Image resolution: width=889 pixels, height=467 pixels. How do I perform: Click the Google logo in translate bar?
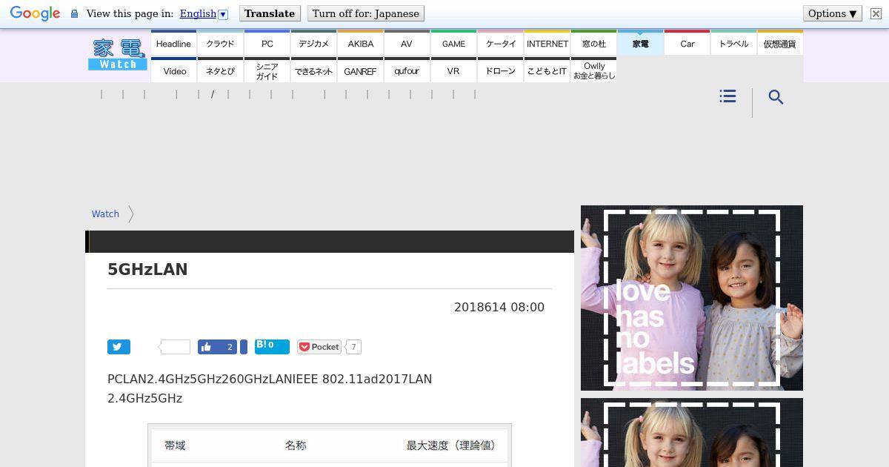(x=35, y=13)
